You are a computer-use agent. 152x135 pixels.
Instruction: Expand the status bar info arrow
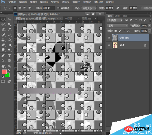[x=60, y=133]
